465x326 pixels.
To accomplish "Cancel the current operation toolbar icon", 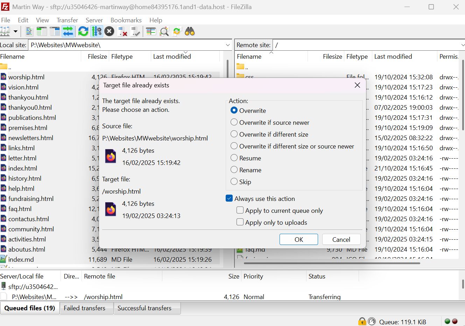I will 109,31.
